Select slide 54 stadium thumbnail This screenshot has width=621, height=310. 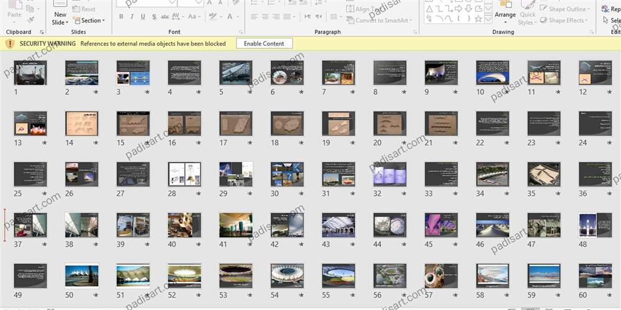(287, 276)
